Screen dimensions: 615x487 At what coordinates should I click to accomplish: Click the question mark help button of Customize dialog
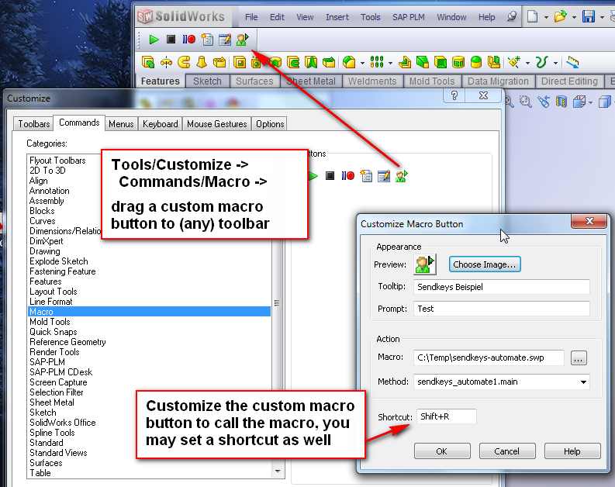coord(454,95)
